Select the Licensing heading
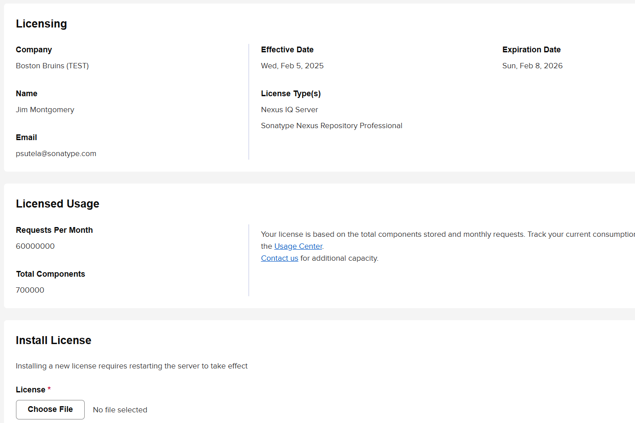The height and width of the screenshot is (423, 635). point(41,24)
